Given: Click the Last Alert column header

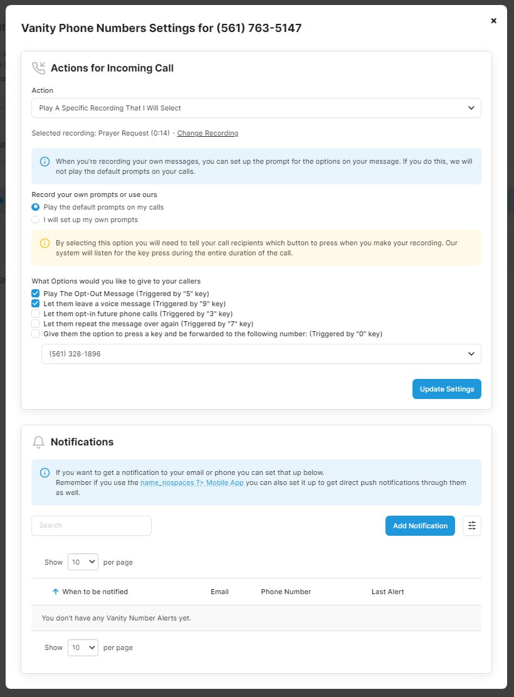Looking at the screenshot, I should tap(387, 592).
